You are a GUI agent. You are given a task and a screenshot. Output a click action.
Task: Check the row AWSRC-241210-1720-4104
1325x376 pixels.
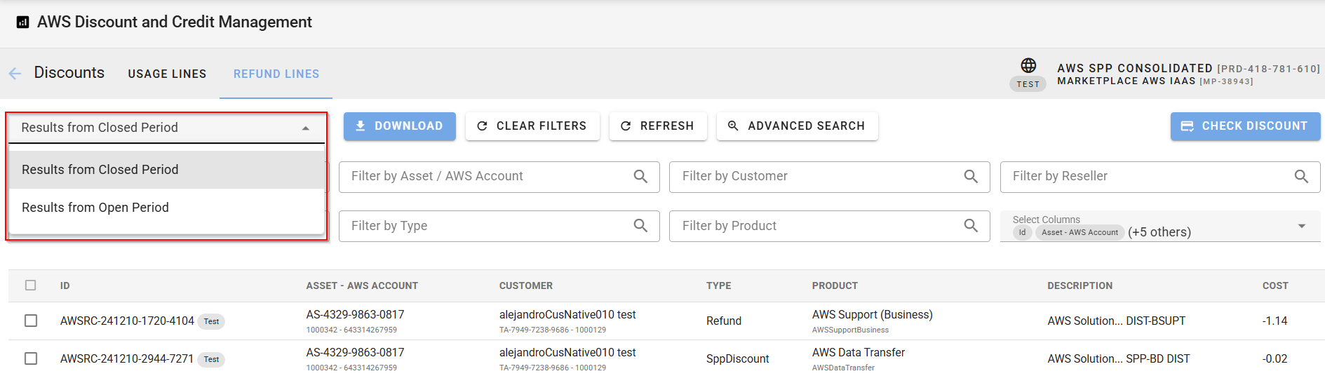31,321
